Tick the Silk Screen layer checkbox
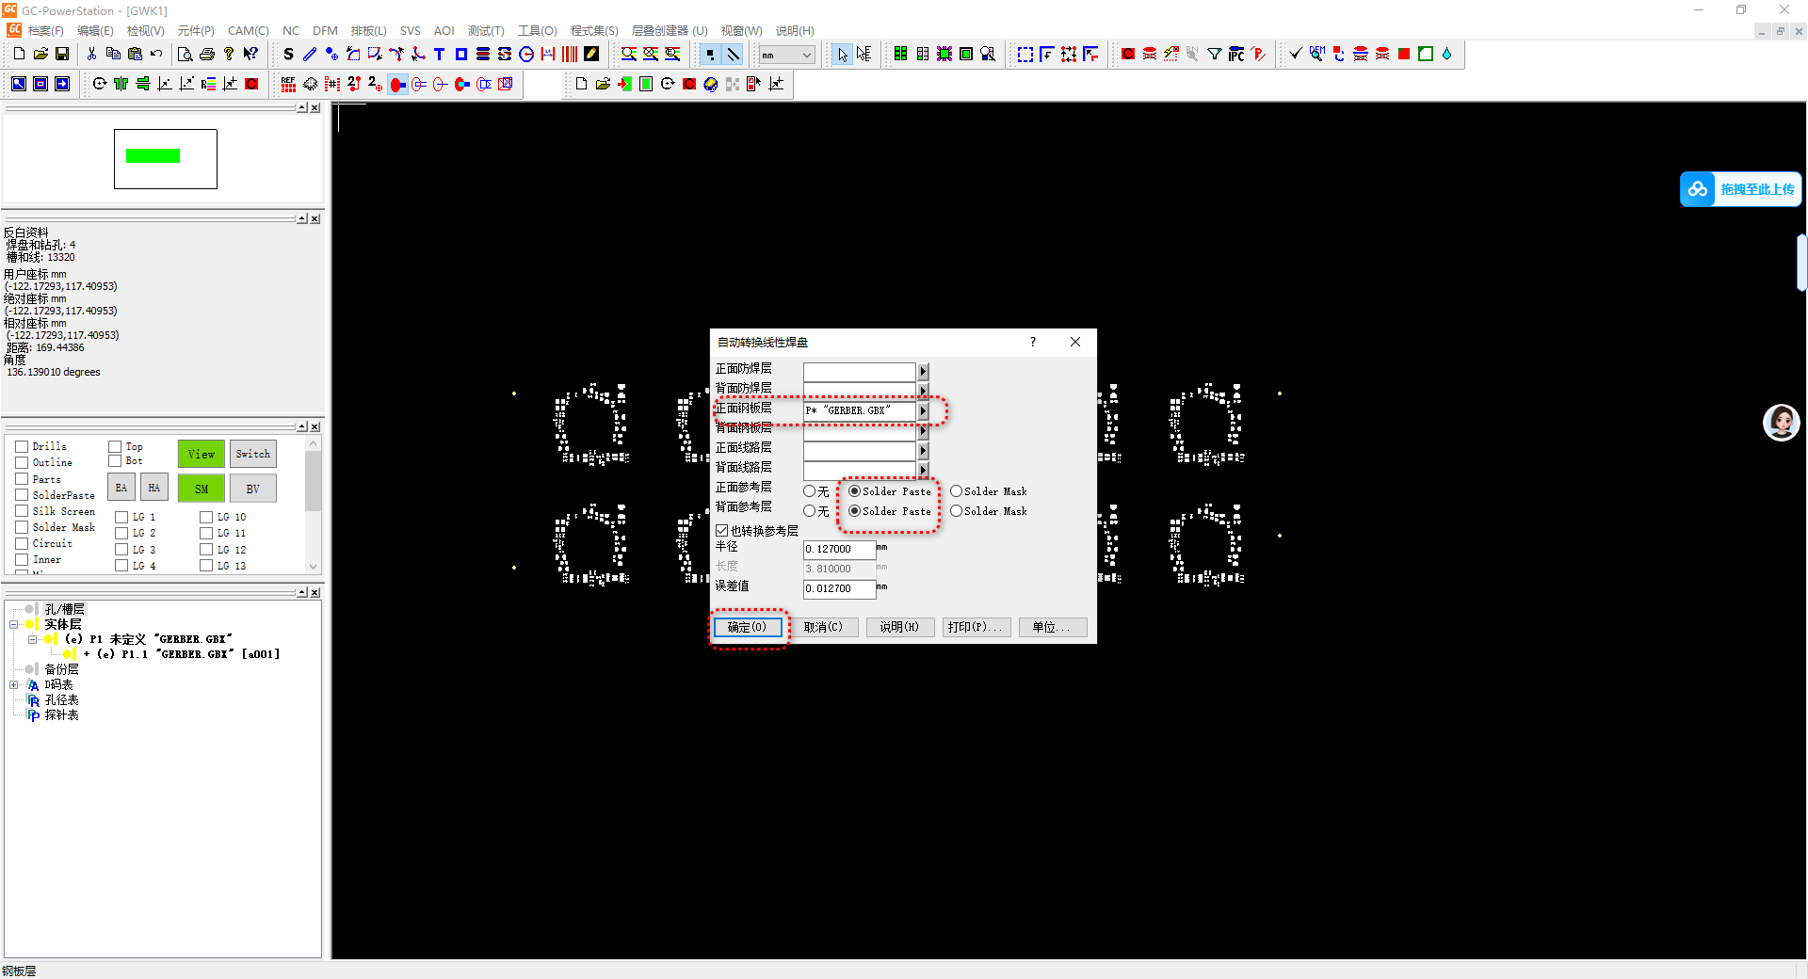The width and height of the screenshot is (1808, 979). pos(21,511)
